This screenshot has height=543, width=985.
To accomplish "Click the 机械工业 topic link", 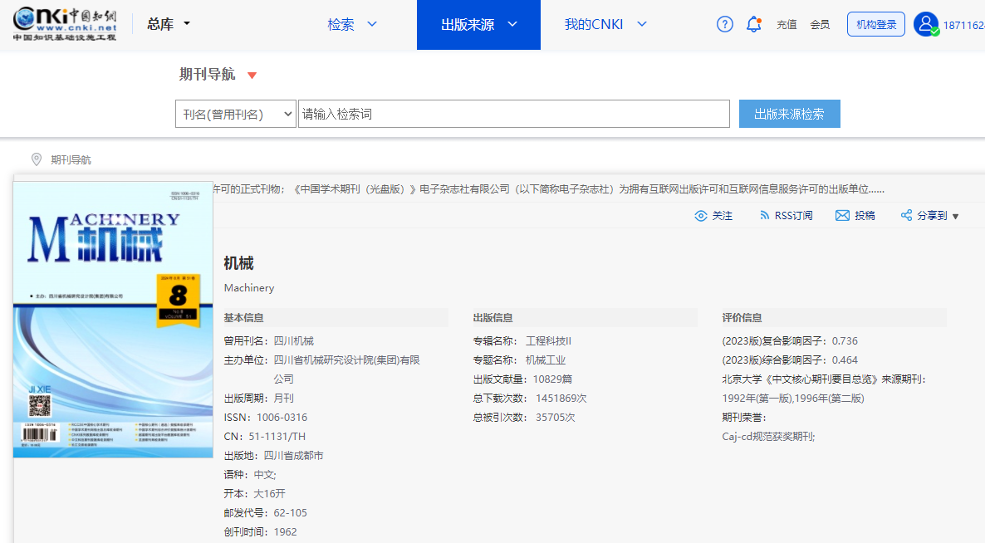I will coord(546,360).
